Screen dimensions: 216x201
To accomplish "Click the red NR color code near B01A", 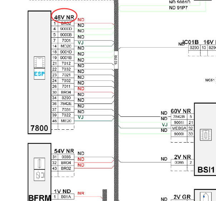I will [x=81, y=193].
